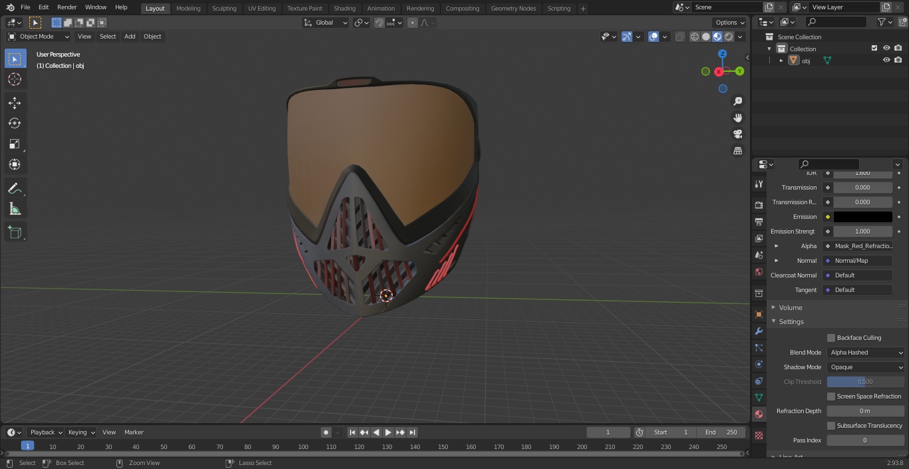The image size is (909, 469).
Task: Enable Screen Space Refraction checkbox
Action: [x=831, y=396]
